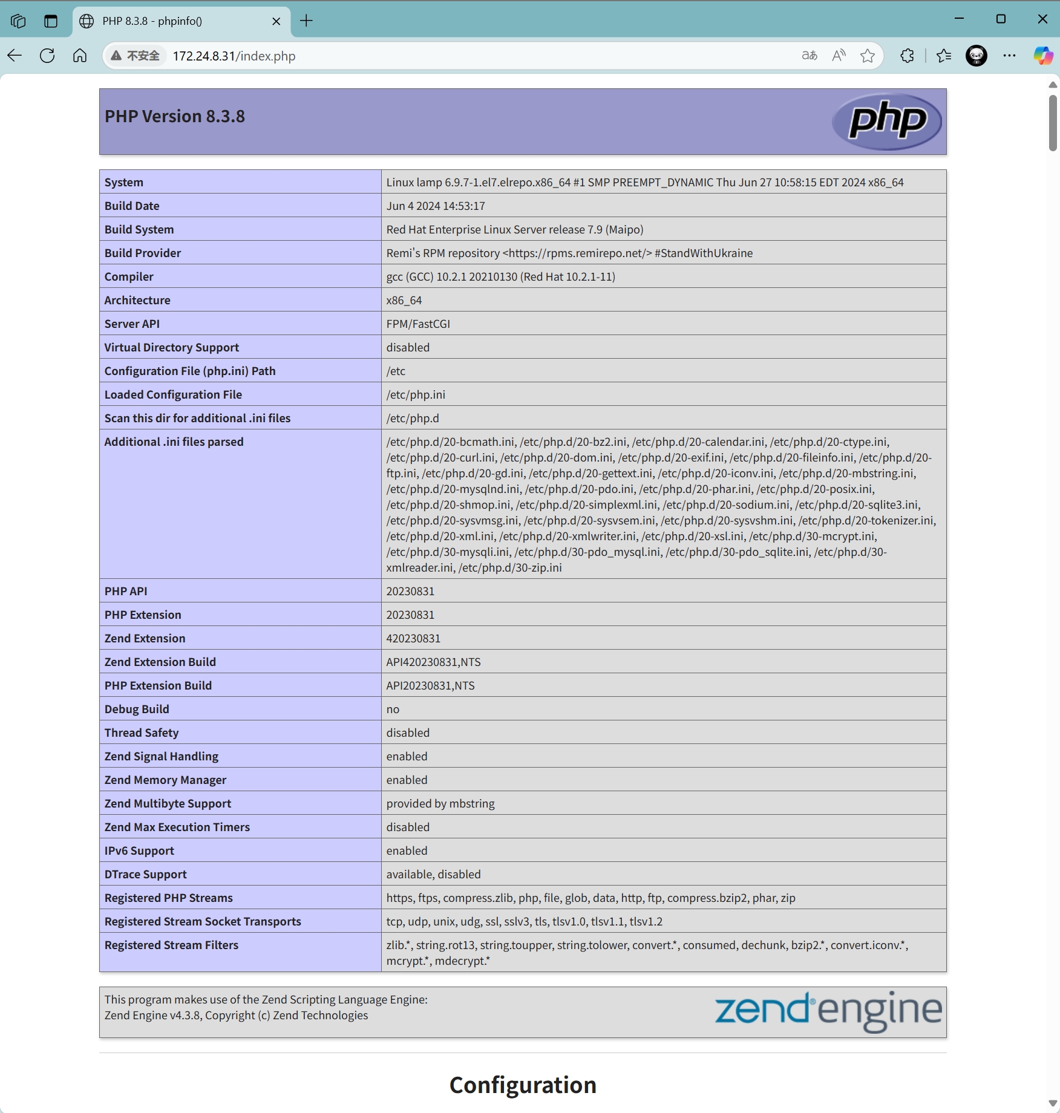
Task: Click the Registered Stream Socket Transports label
Action: 203,921
